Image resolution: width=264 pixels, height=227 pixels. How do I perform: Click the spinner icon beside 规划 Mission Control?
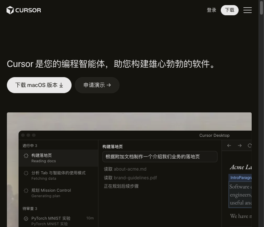(x=26, y=191)
